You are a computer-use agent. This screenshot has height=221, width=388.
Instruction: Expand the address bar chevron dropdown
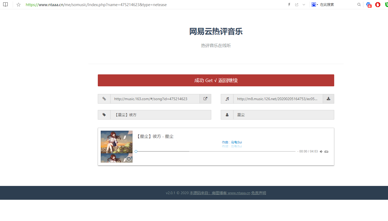(x=304, y=5)
